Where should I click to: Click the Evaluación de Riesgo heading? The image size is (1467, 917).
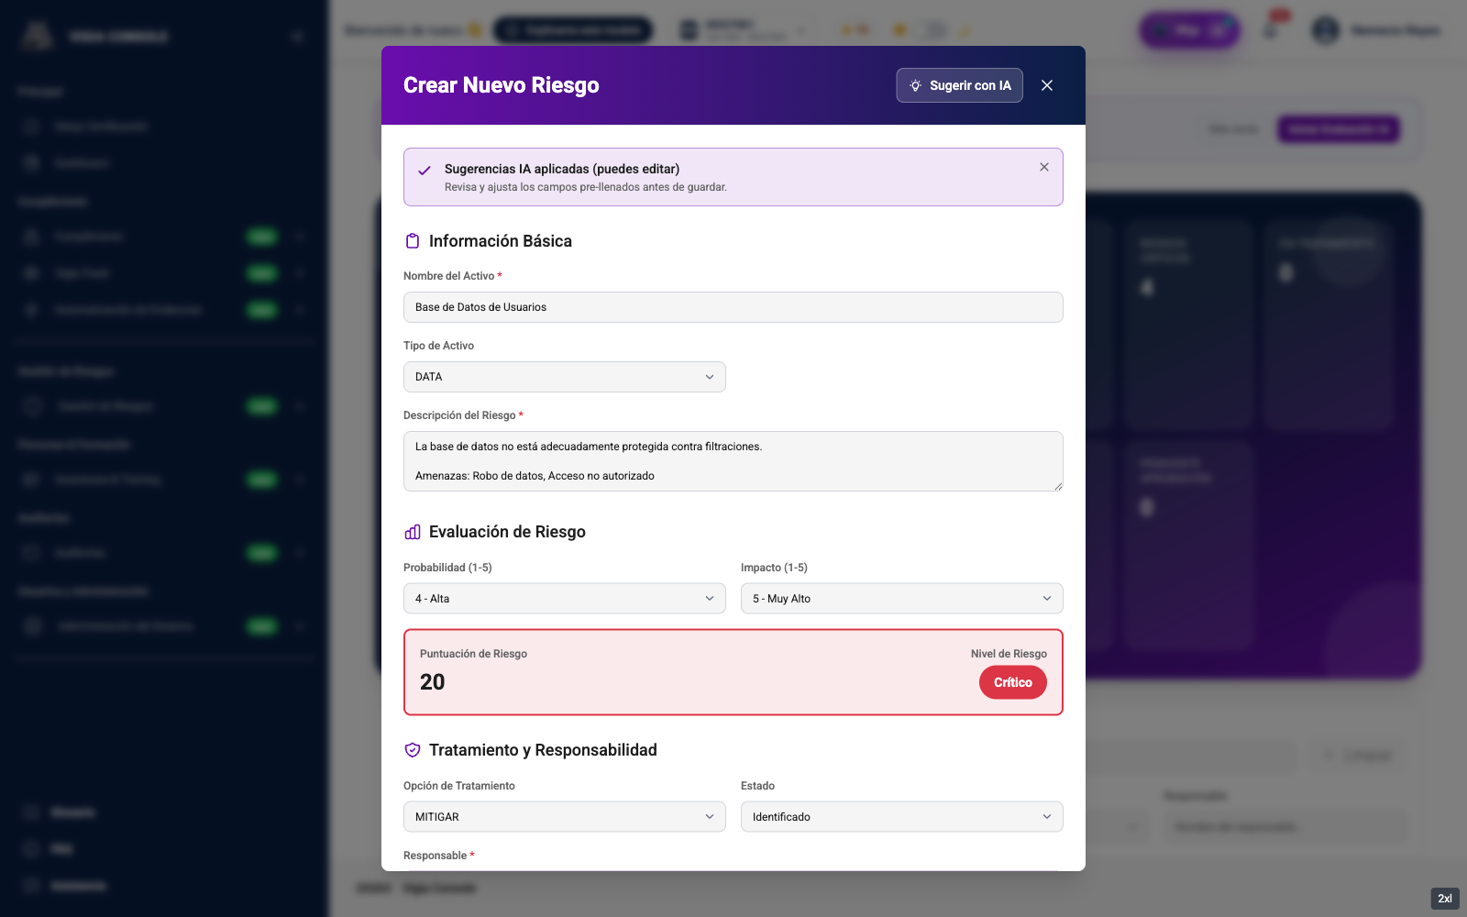(507, 532)
